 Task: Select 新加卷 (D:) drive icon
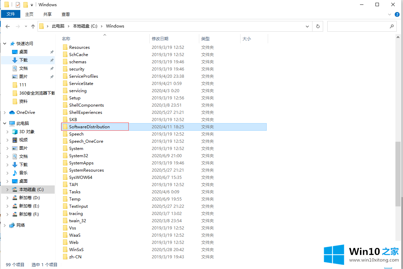[15, 198]
